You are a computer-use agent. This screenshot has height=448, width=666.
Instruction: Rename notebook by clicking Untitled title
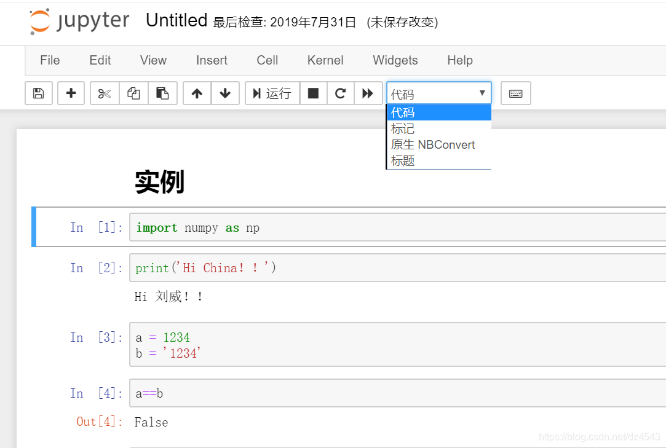176,20
